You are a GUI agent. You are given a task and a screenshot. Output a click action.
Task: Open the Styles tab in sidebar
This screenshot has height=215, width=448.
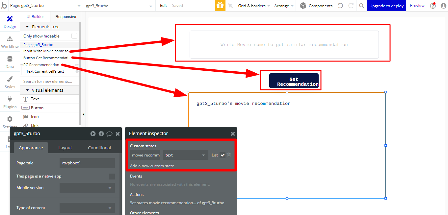point(10,83)
